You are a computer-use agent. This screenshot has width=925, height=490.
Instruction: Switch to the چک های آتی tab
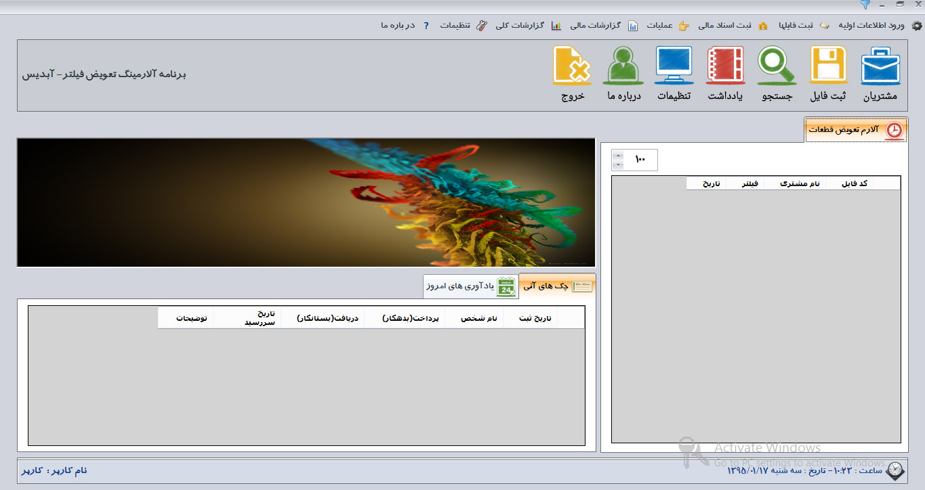click(x=558, y=286)
